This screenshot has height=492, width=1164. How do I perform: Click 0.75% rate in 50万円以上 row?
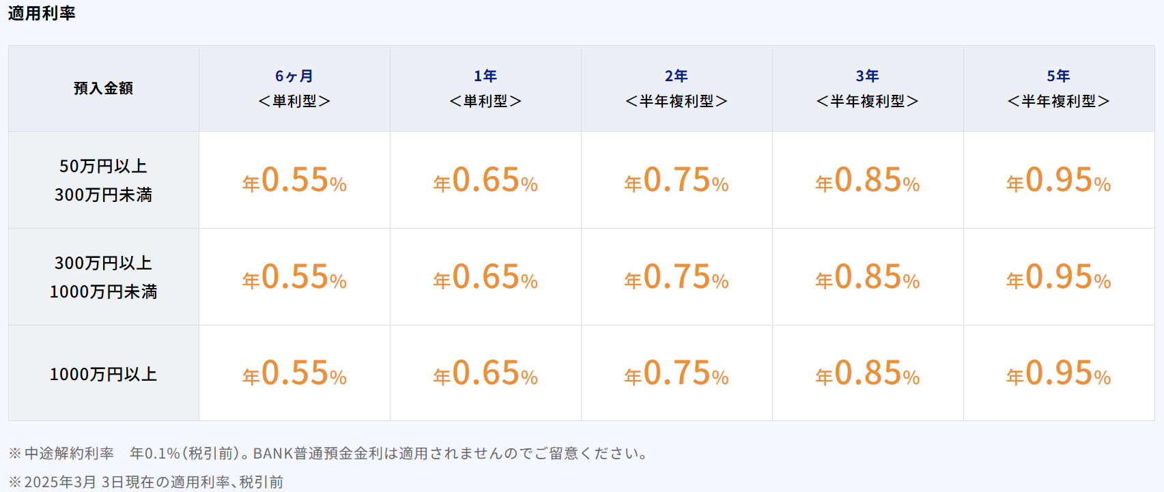(x=677, y=180)
